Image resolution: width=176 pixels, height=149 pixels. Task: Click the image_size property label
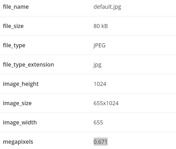(x=17, y=103)
